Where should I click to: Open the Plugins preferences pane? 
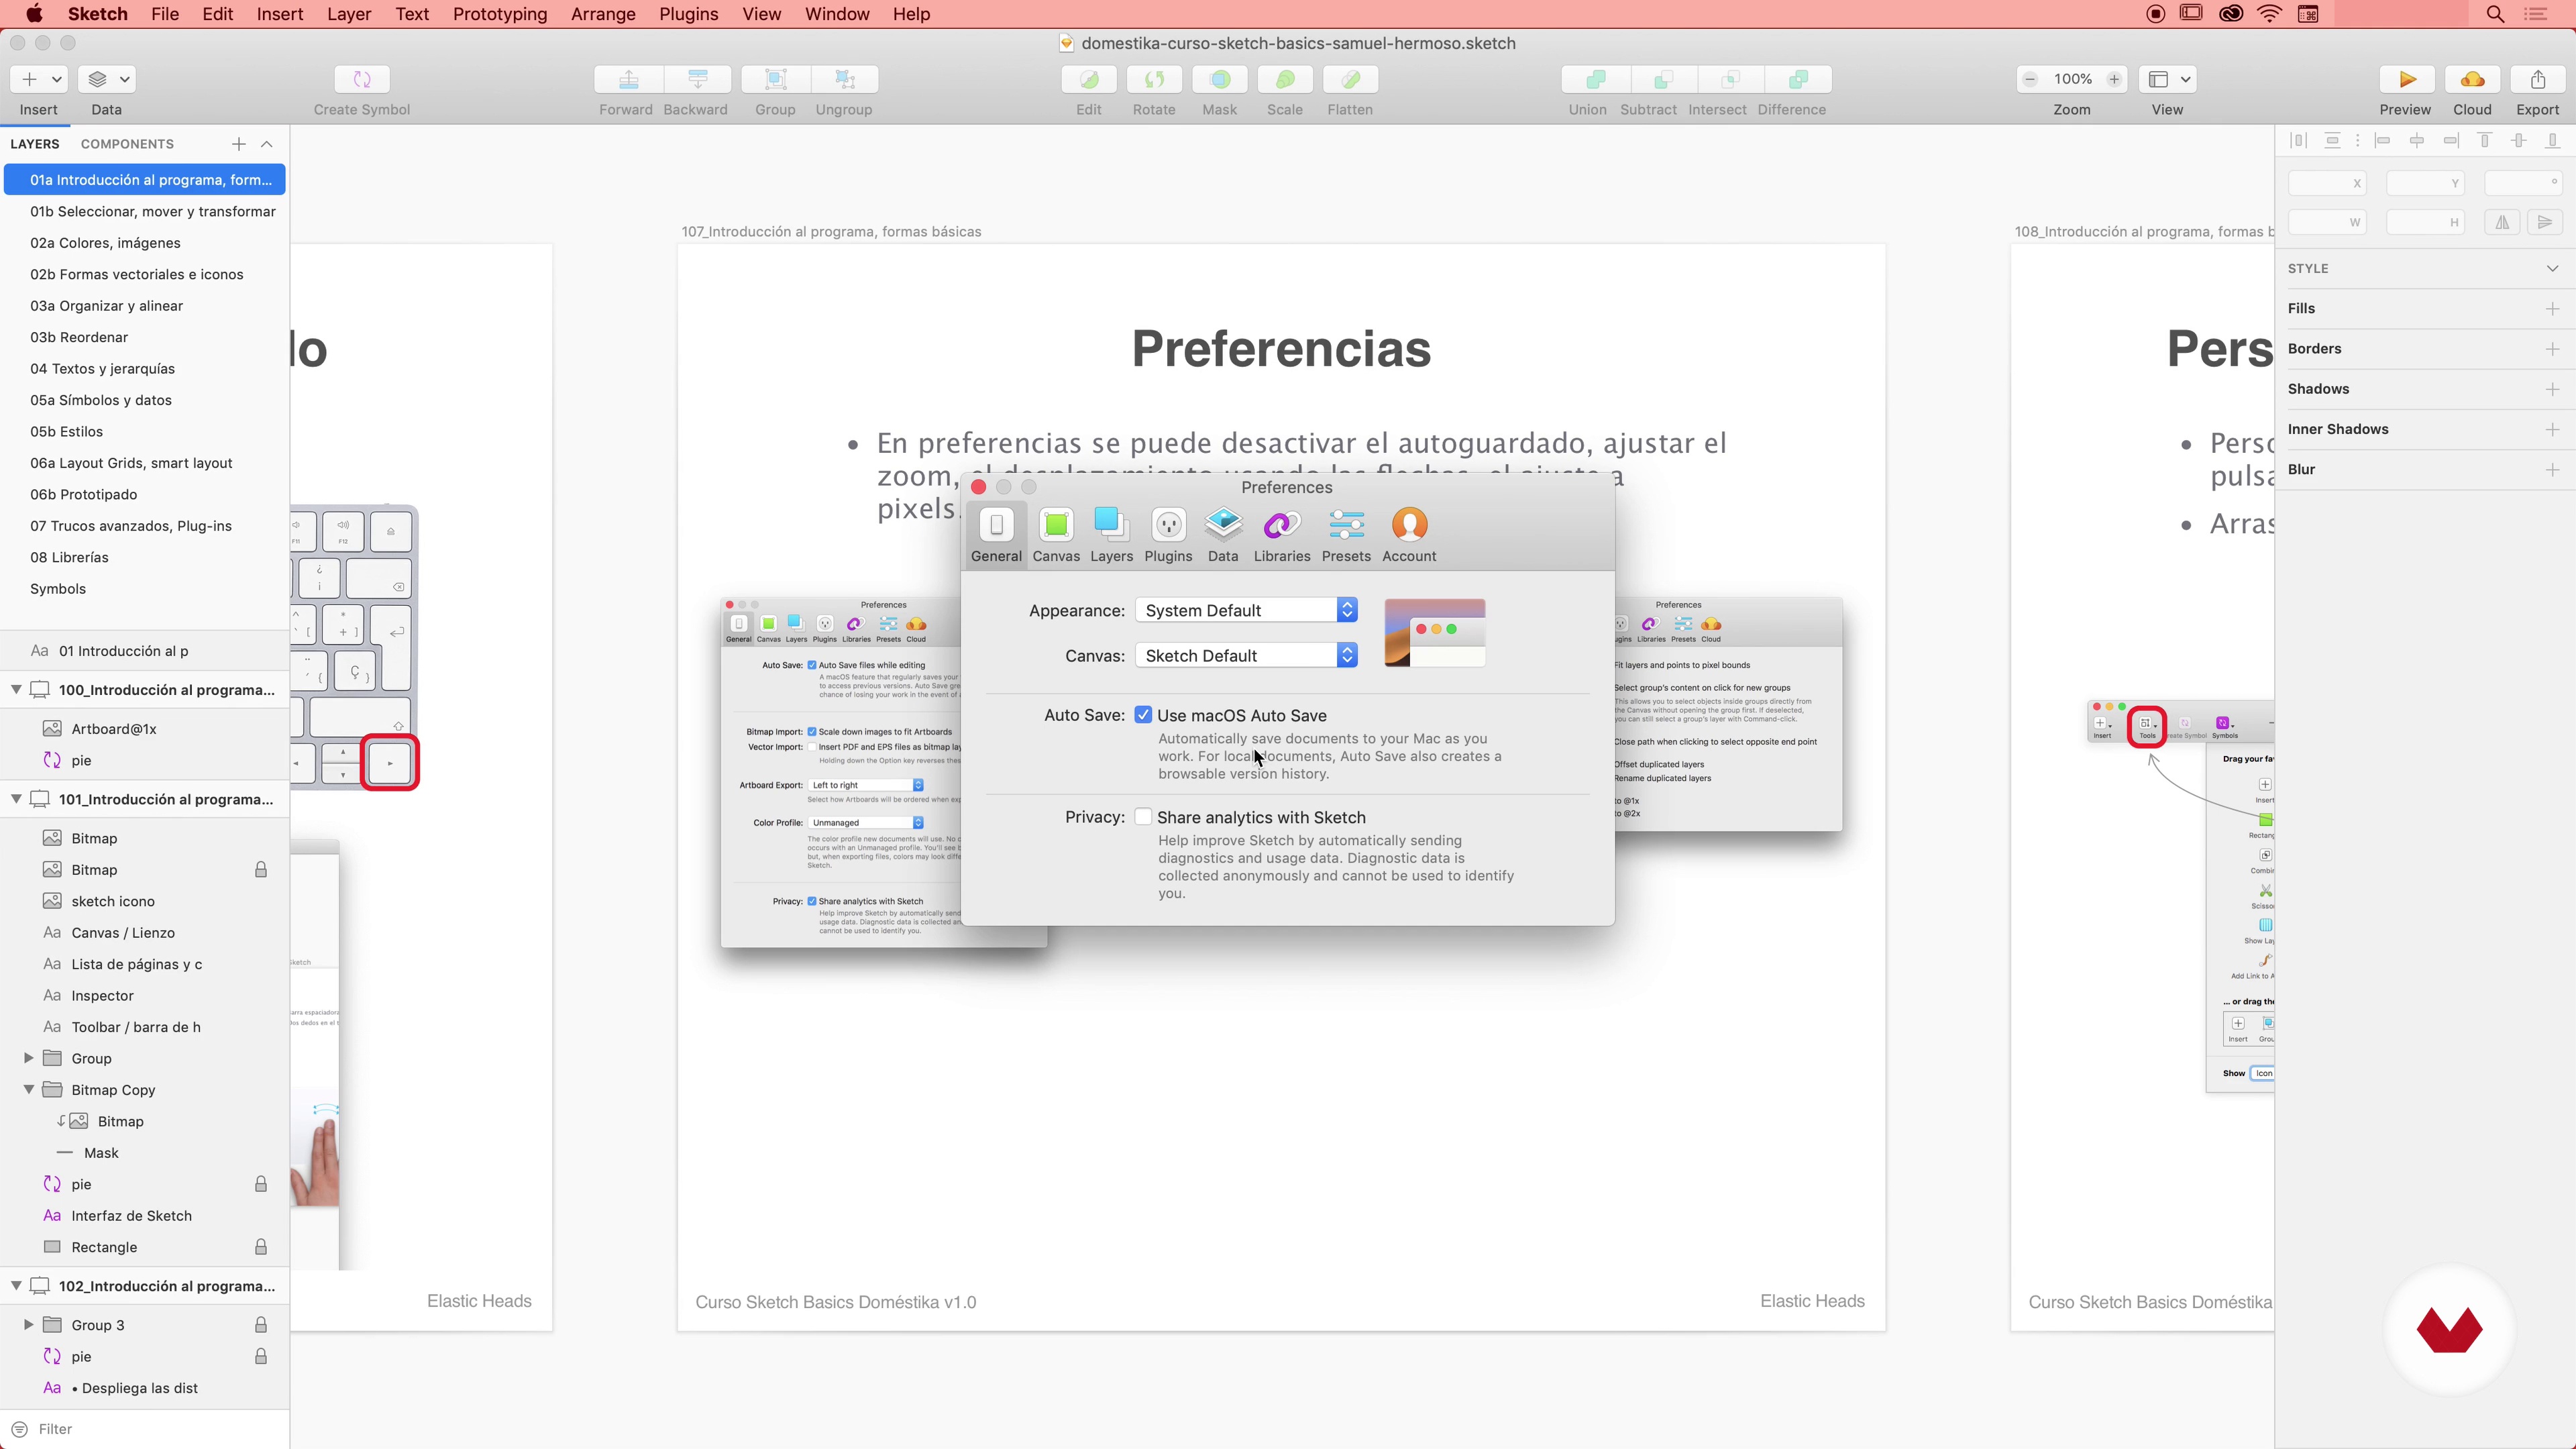(1168, 535)
